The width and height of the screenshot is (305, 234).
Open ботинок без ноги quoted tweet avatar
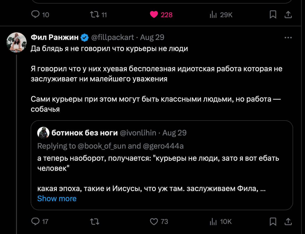[x=43, y=133]
